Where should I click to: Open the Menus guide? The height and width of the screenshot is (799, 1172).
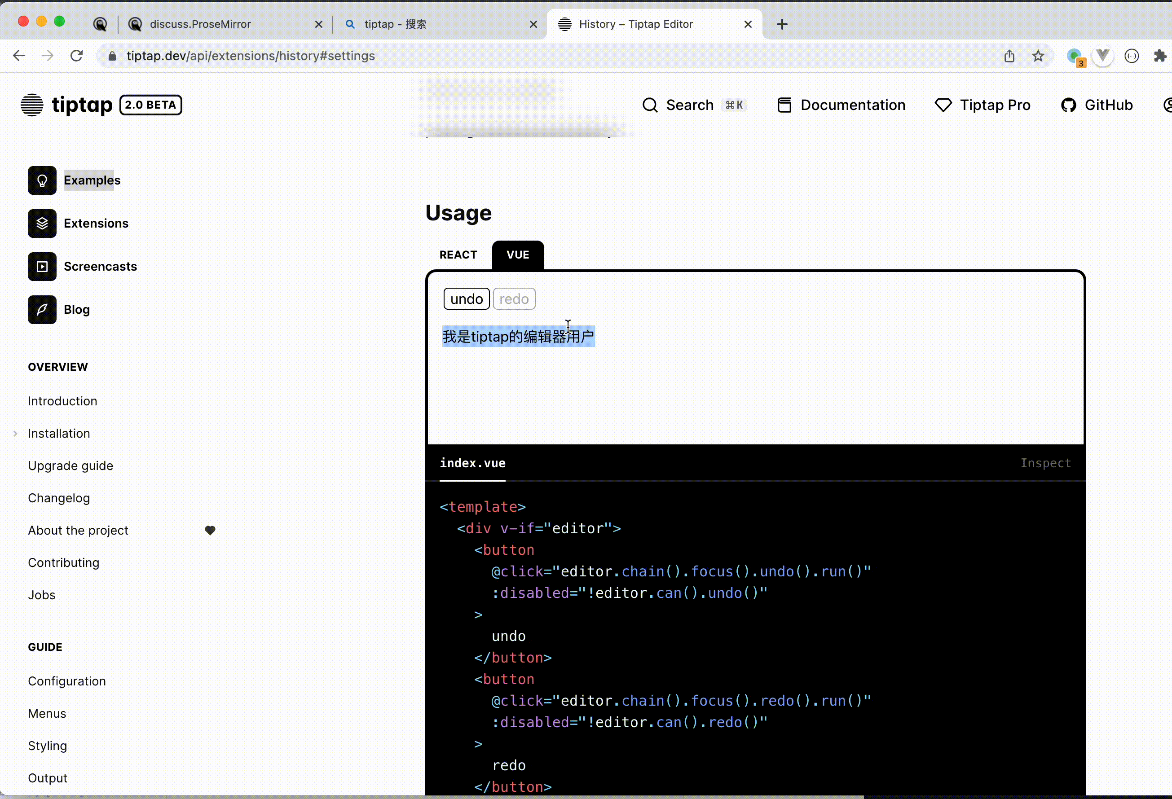tap(47, 713)
